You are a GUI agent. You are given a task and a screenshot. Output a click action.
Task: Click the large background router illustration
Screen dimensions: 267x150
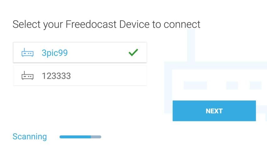219,75
